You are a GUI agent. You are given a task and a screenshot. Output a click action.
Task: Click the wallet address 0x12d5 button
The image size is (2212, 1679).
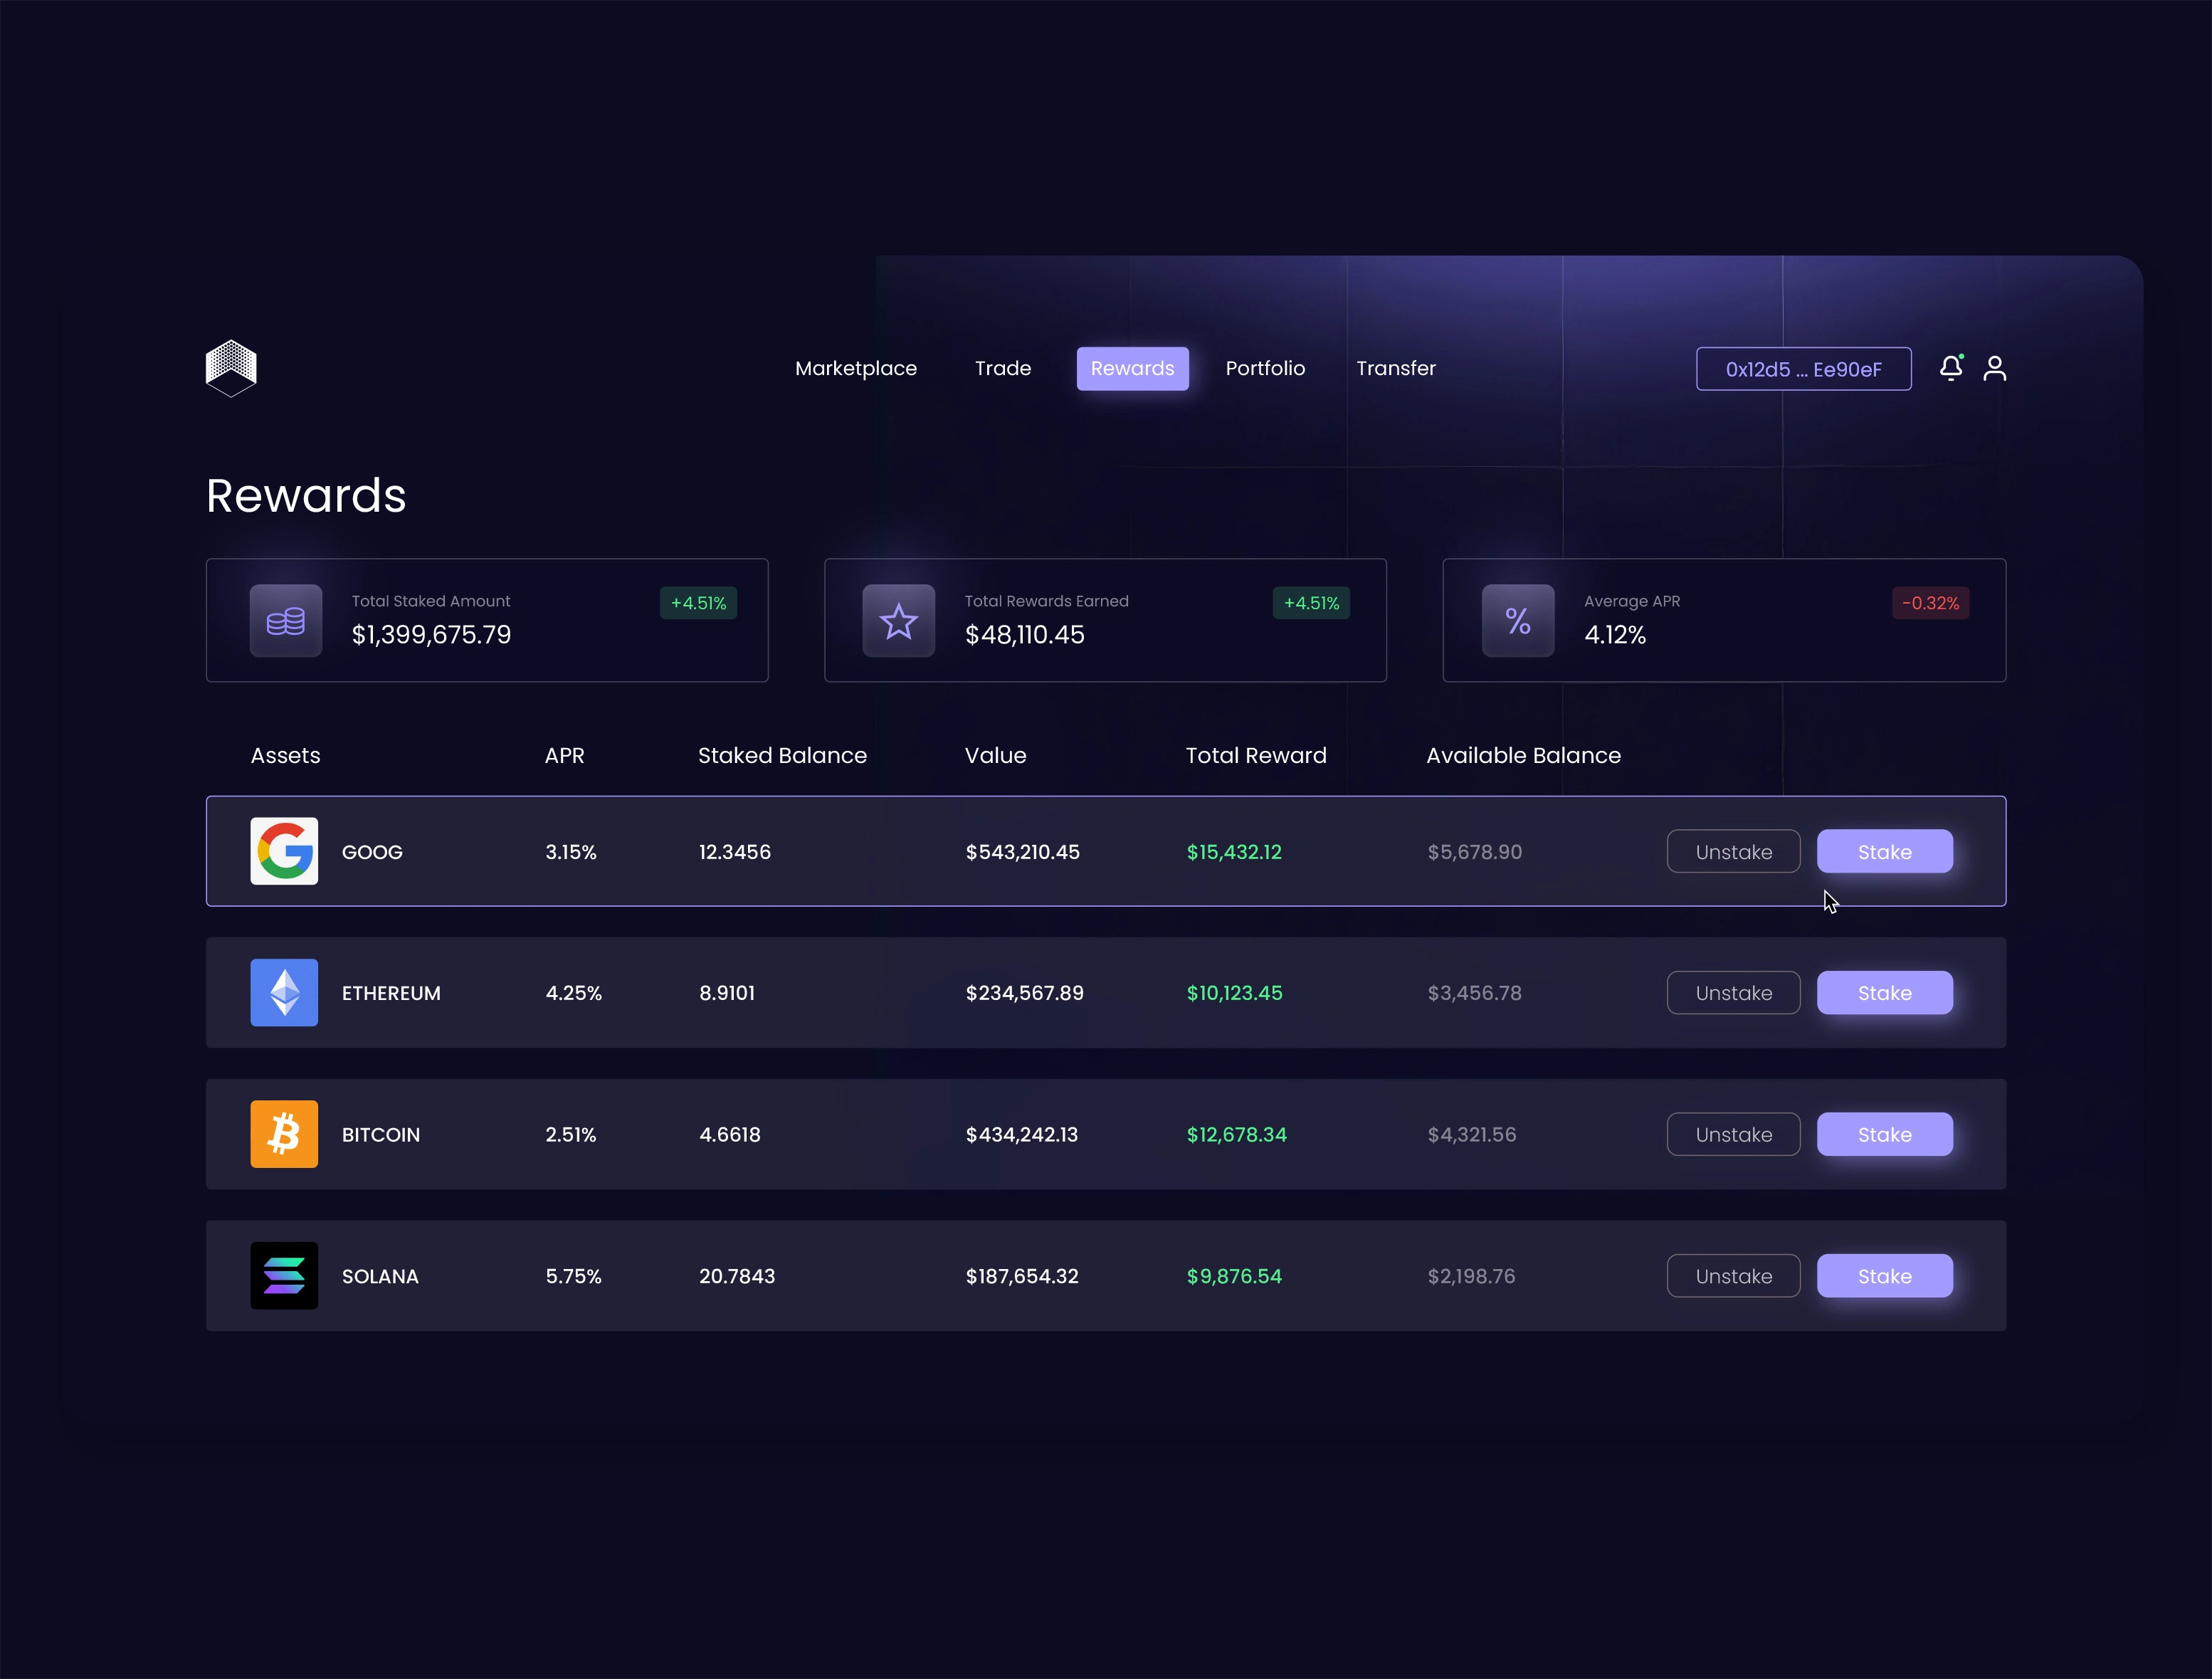point(1803,369)
